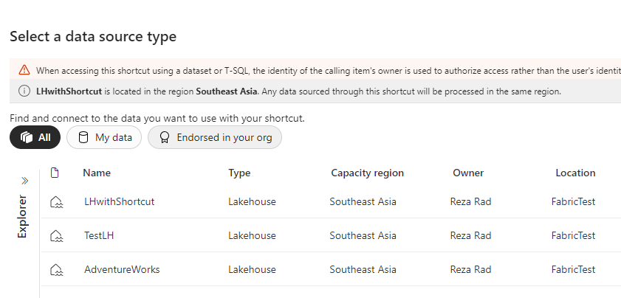Select the All filter pill
The image size is (621, 298).
pos(35,137)
